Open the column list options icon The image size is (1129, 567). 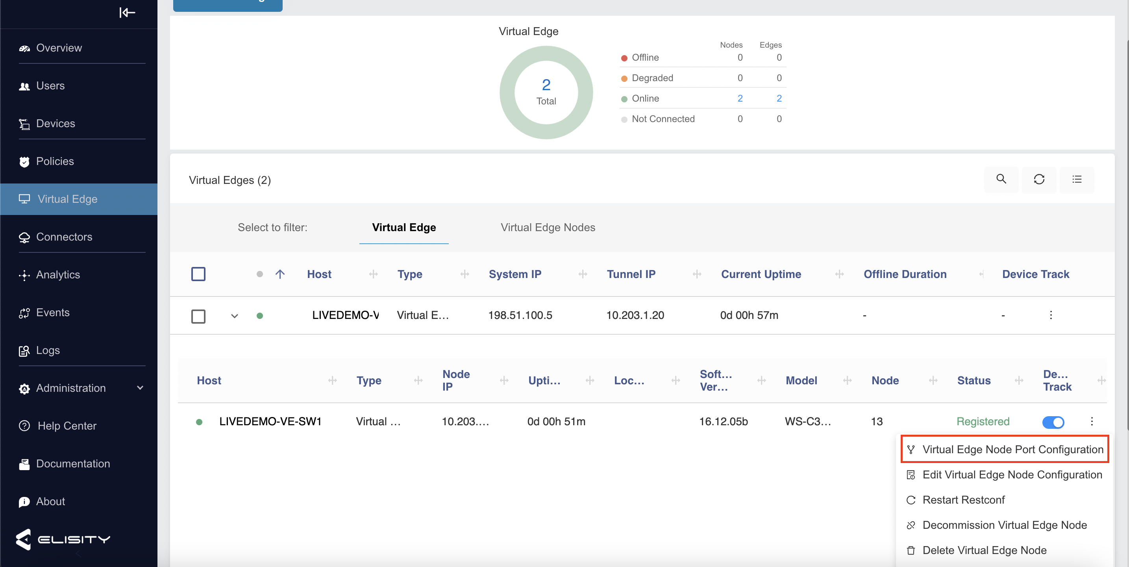(1077, 179)
